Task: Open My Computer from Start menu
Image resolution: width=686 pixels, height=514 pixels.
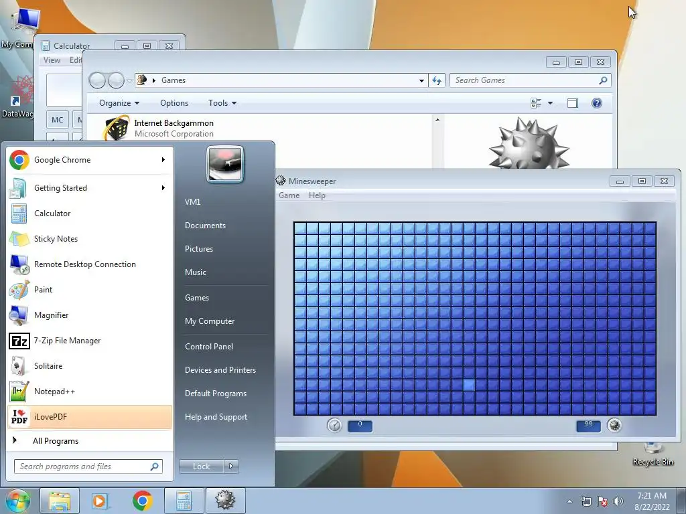Action: (210, 321)
